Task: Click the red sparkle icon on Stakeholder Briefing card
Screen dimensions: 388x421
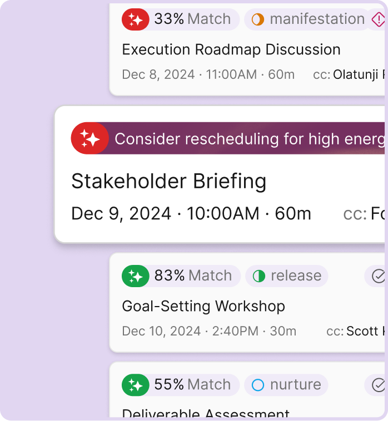Action: point(89,138)
